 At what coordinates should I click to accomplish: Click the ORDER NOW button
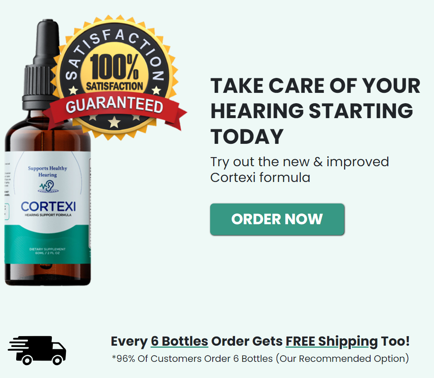click(277, 219)
